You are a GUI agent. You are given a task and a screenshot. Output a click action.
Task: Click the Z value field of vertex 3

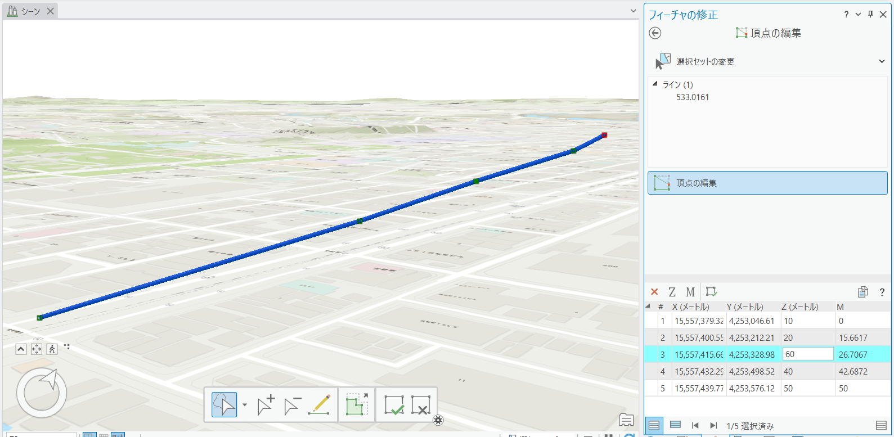[807, 354]
